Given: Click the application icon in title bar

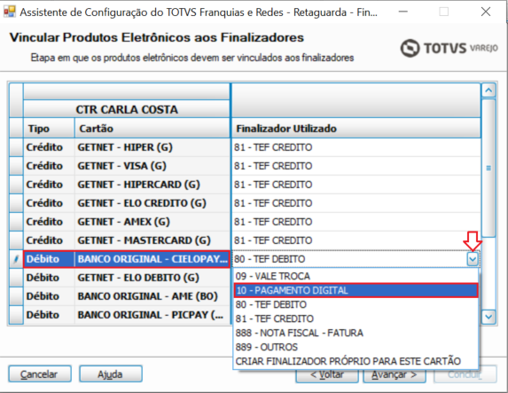Looking at the screenshot, I should [x=10, y=12].
